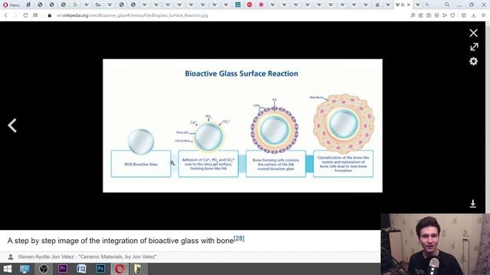Switch to the pink asterisk tab

[x=261, y=5]
